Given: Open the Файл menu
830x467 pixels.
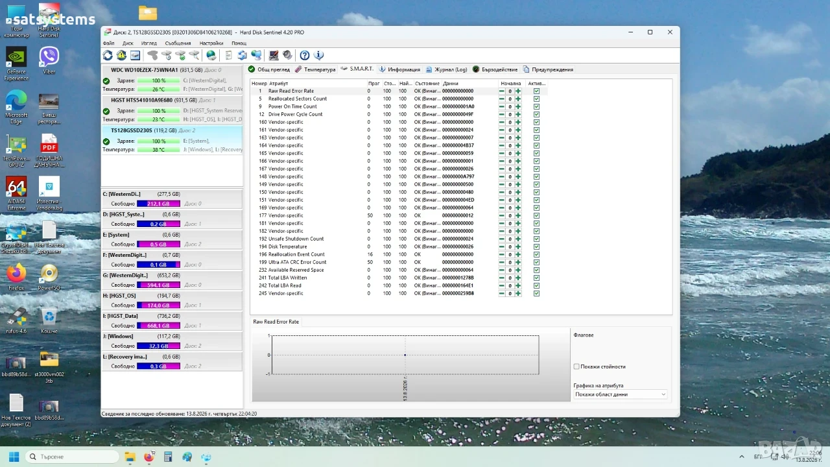Looking at the screenshot, I should tap(108, 43).
